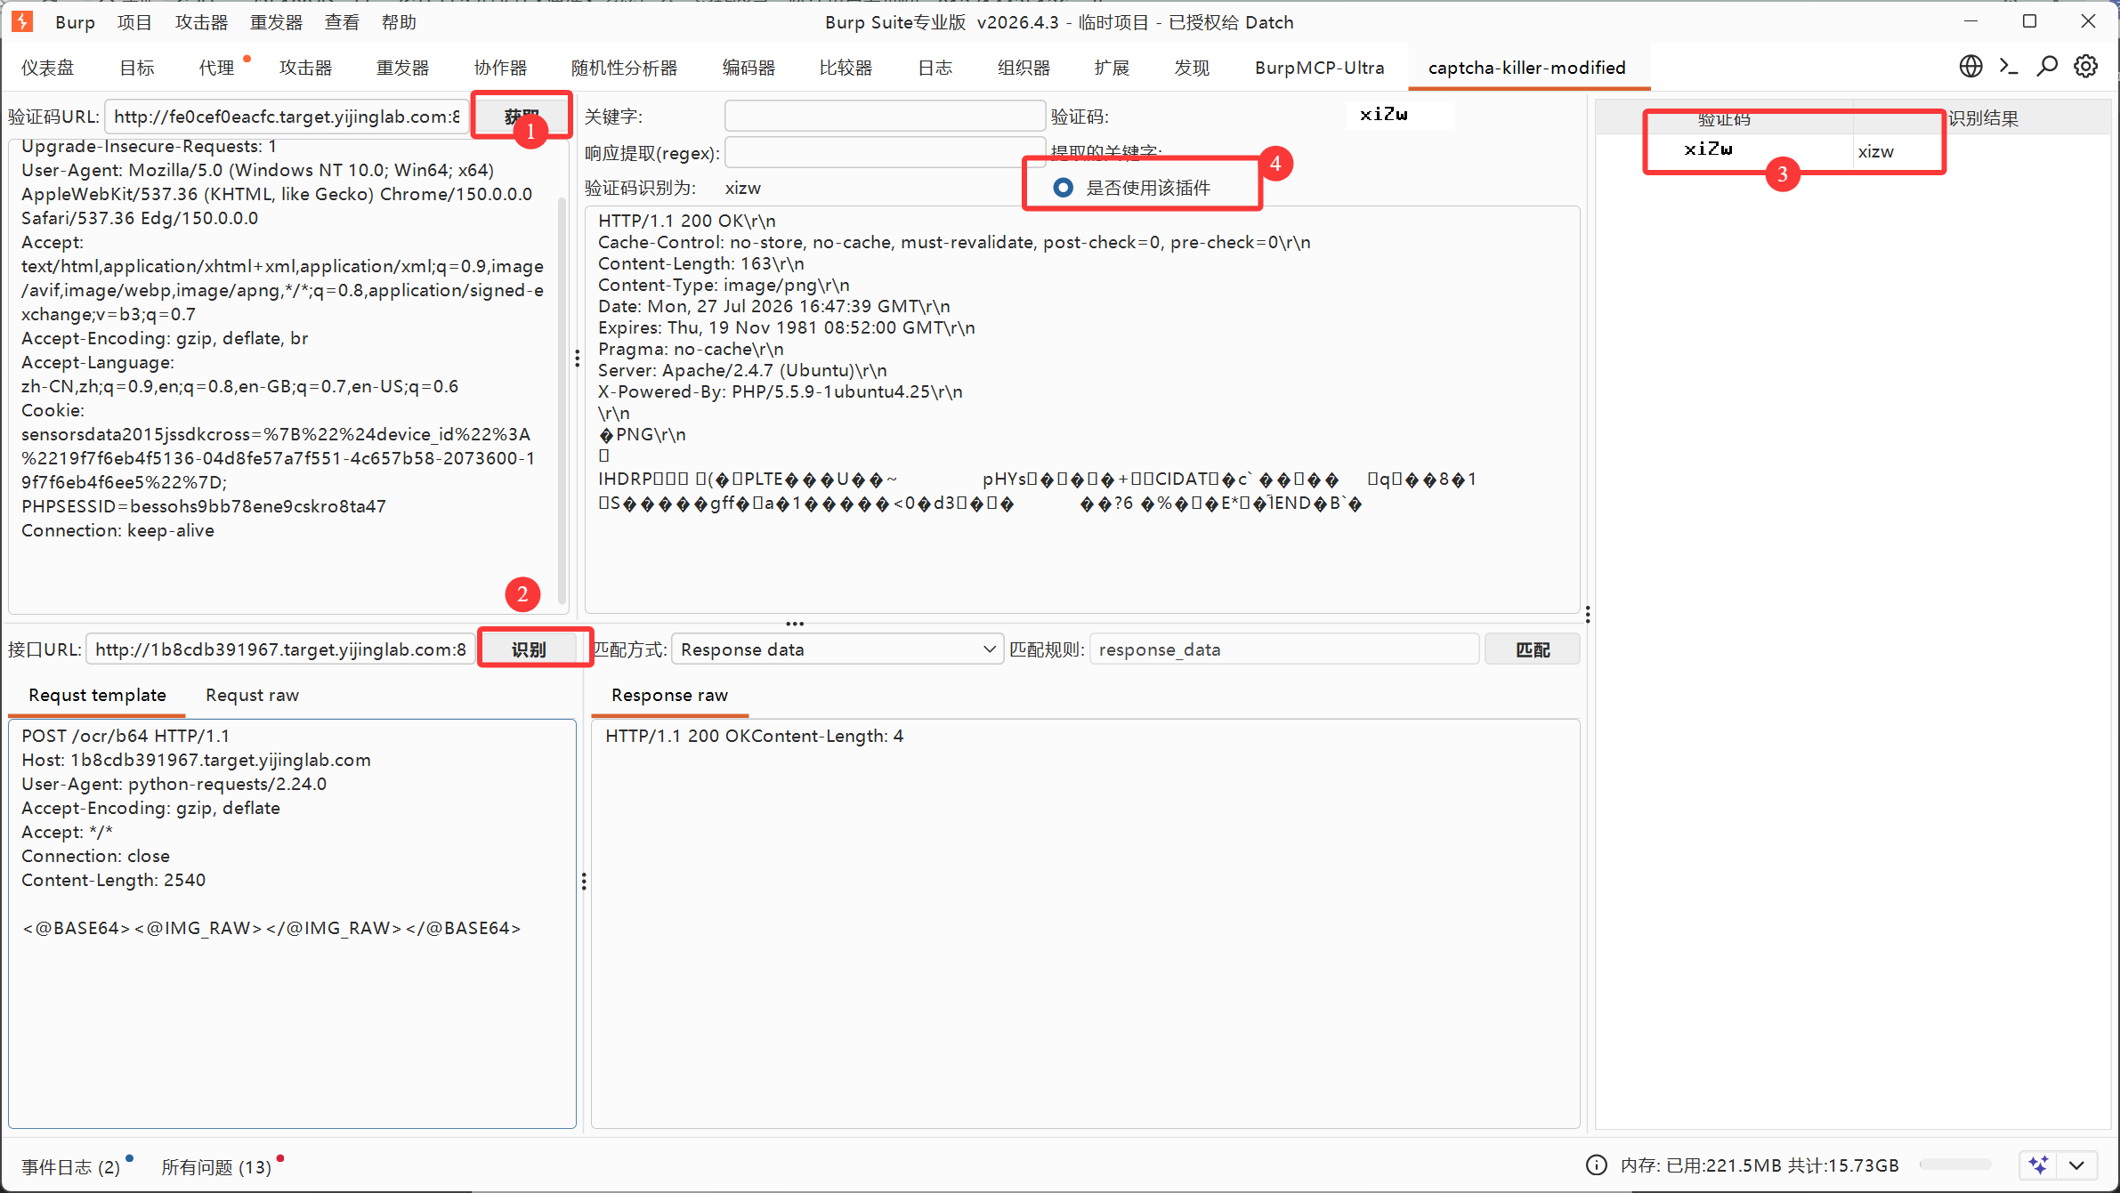Open 所有问题 (13) in status bar

(x=216, y=1166)
